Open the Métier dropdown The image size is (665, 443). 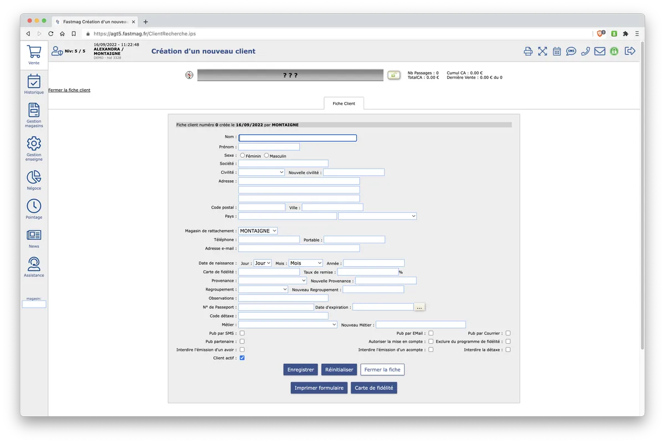pyautogui.click(x=288, y=324)
